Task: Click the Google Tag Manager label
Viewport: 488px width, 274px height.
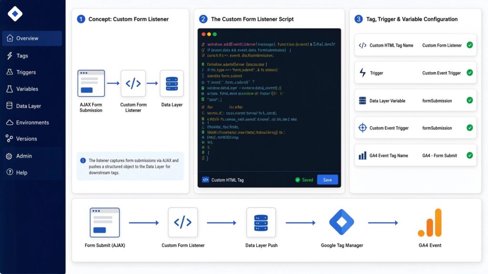Action: click(342, 245)
